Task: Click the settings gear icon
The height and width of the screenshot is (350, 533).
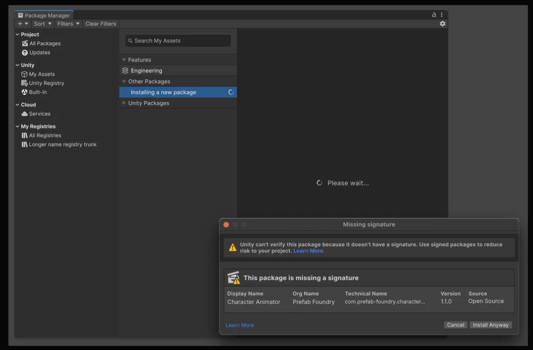Action: click(443, 24)
